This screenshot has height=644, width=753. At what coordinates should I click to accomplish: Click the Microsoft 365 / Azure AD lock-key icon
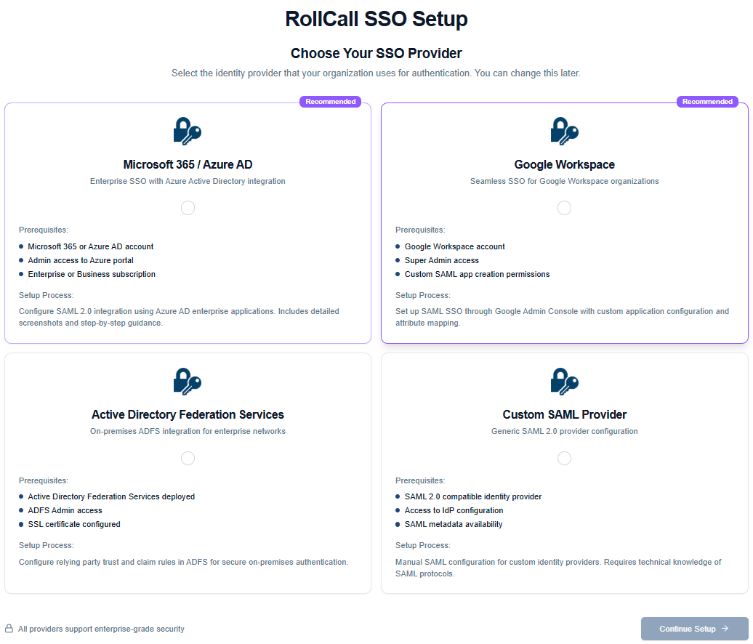click(188, 132)
